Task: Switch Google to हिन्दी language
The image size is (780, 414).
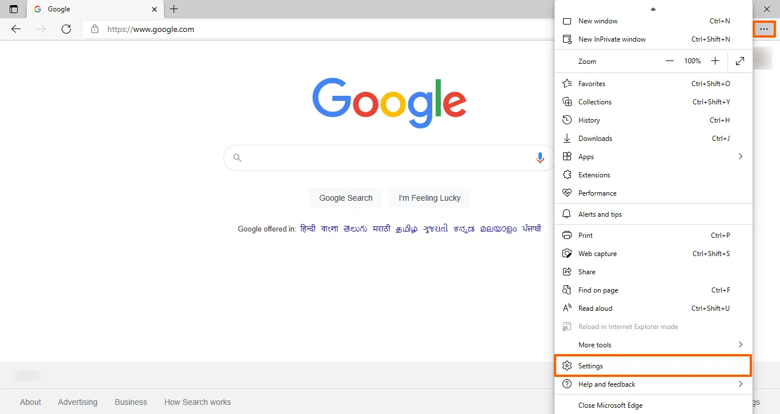Action: coord(308,229)
